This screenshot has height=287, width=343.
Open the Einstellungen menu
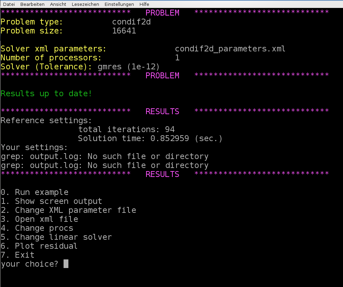(119, 4)
